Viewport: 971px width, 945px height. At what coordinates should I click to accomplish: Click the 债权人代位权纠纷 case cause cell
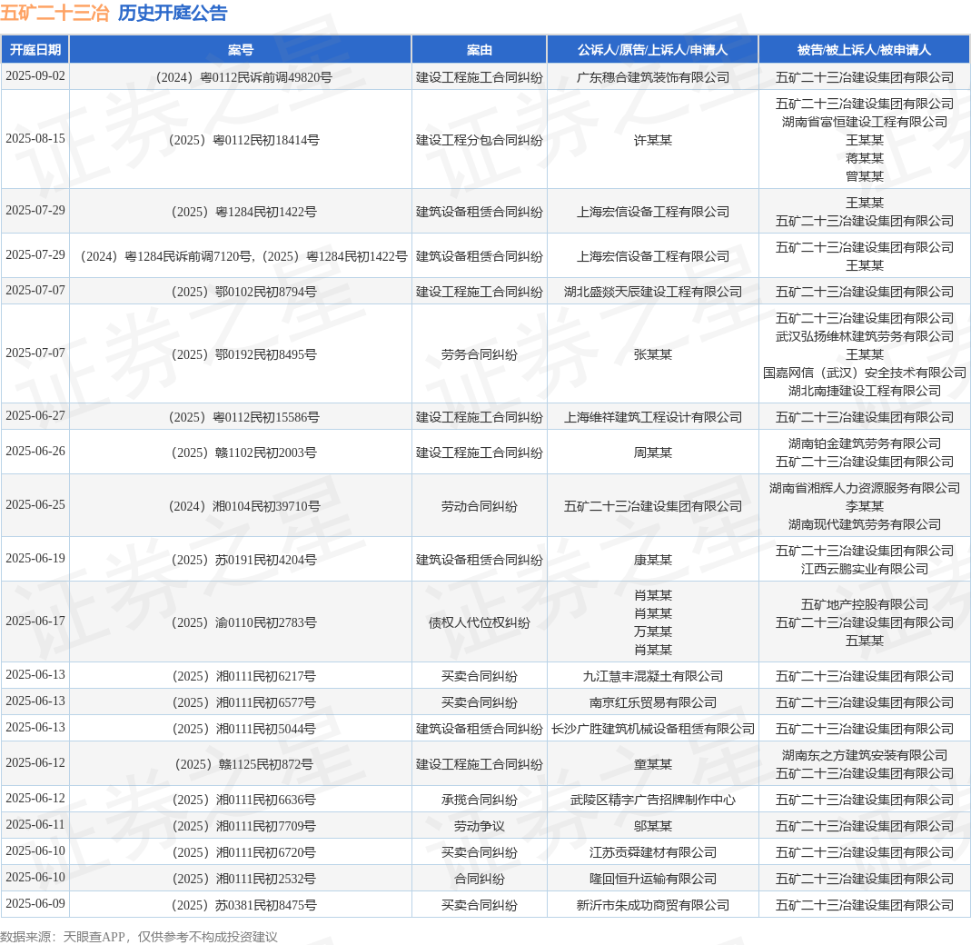pos(480,622)
